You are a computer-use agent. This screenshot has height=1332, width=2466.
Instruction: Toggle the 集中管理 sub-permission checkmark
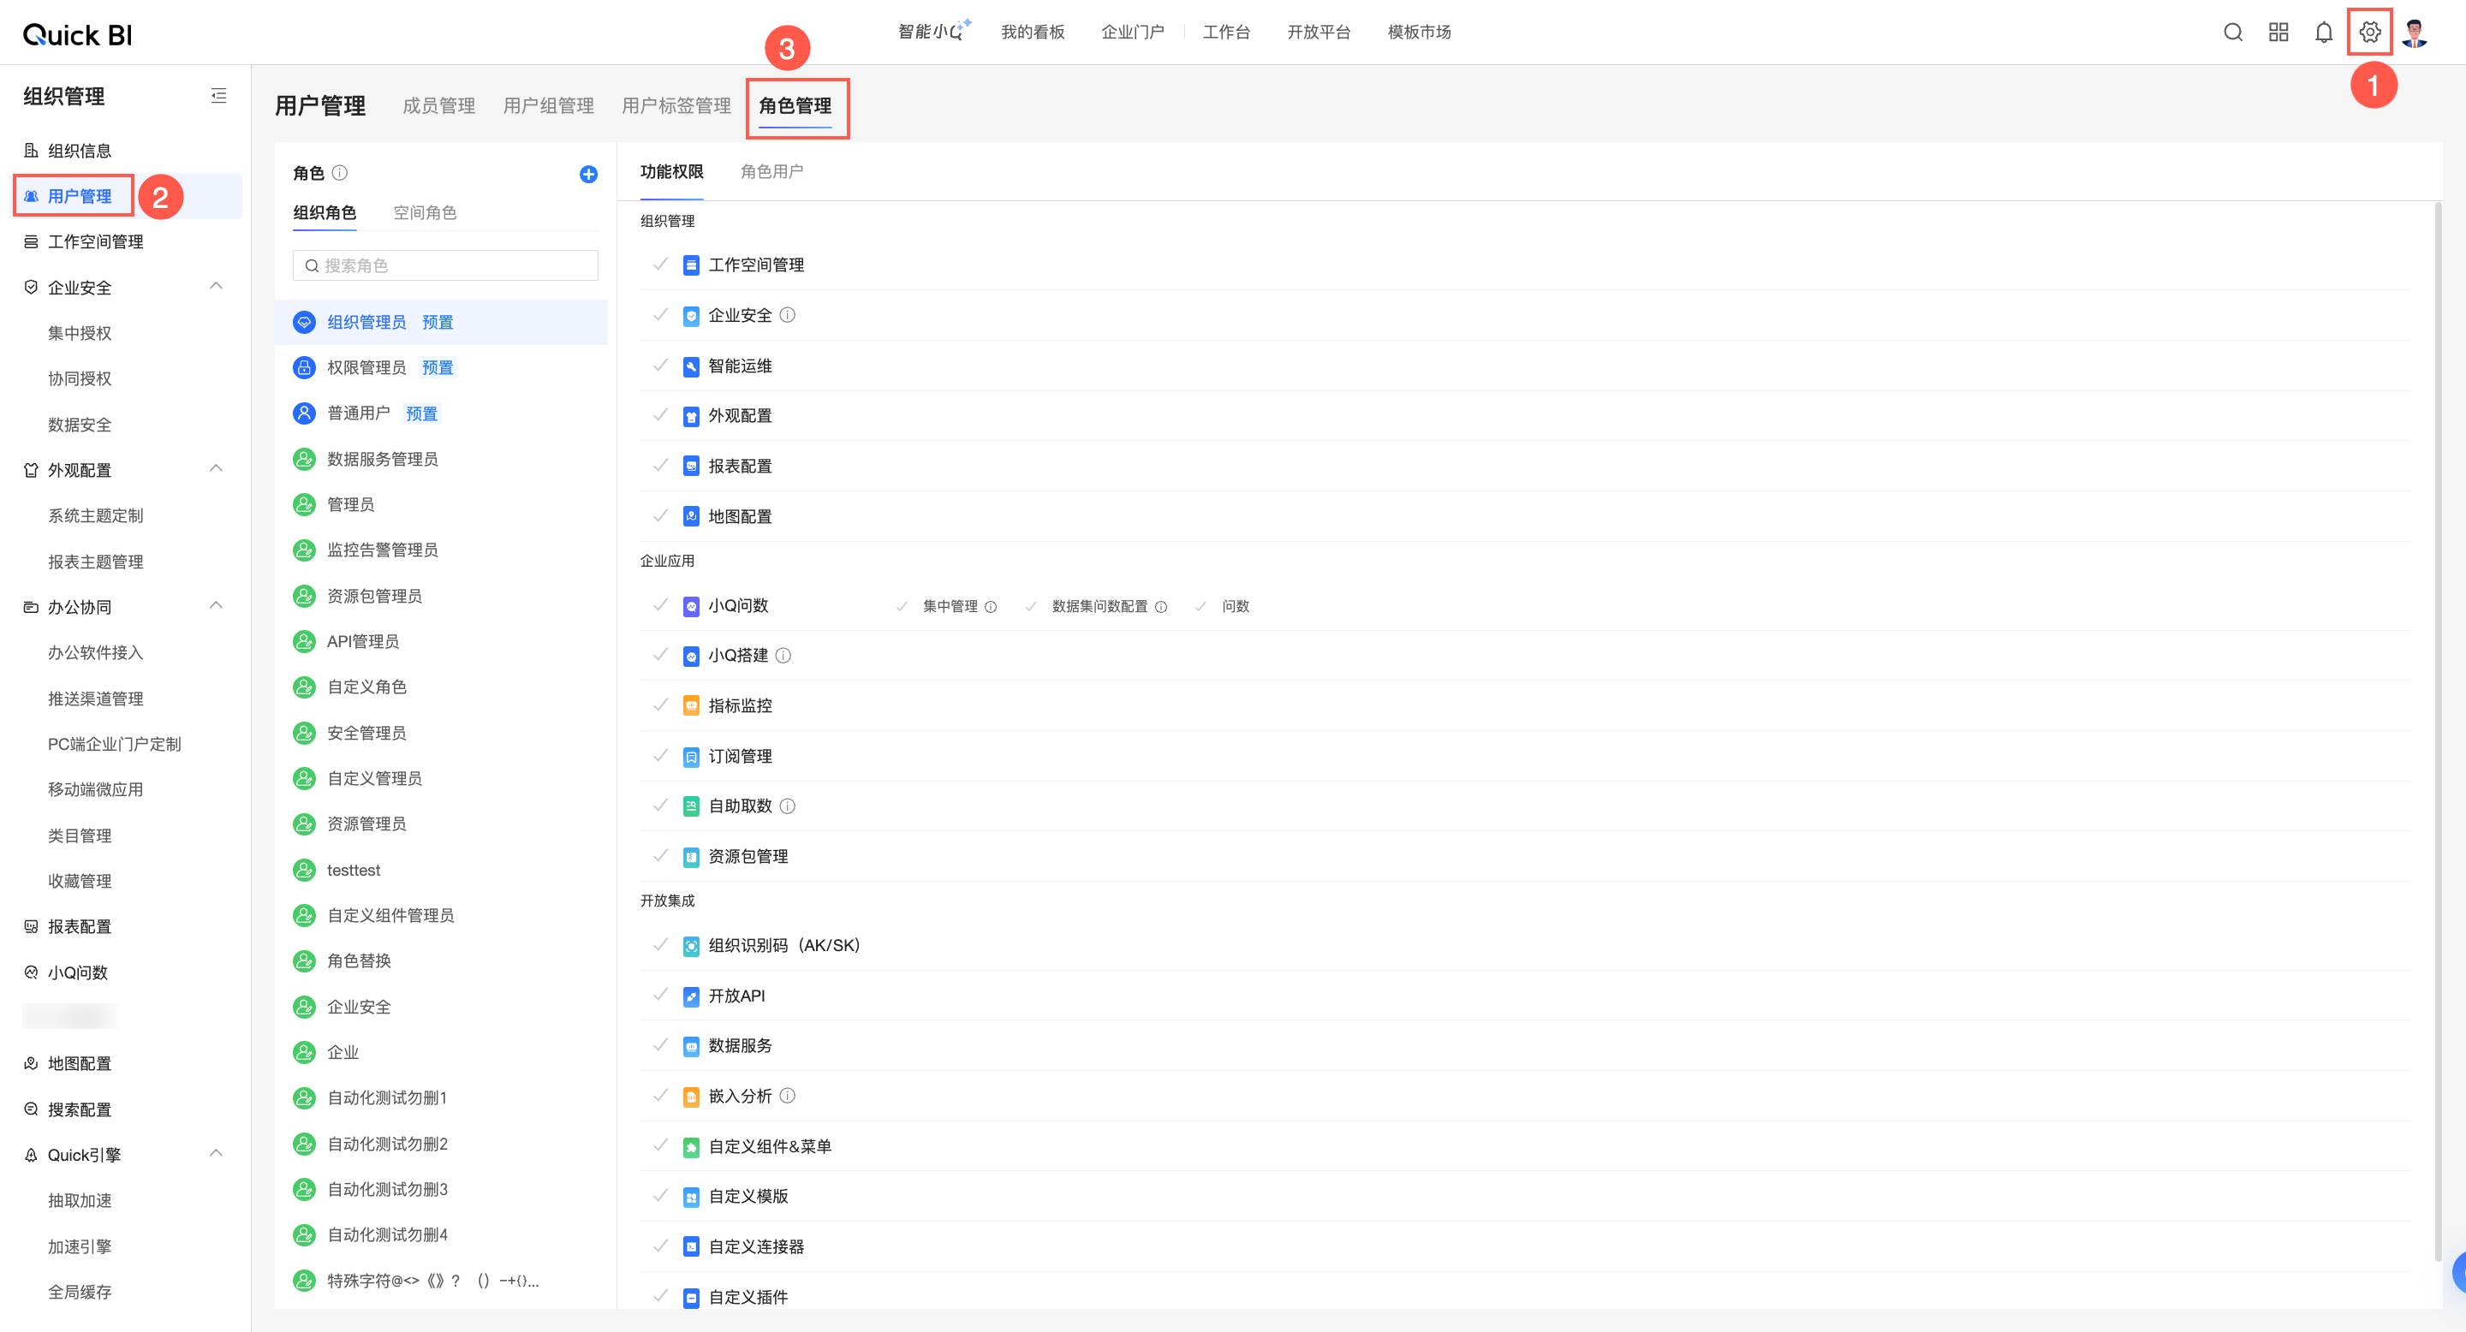point(901,607)
